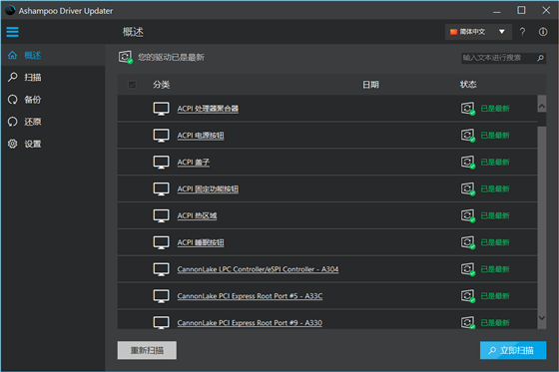Go to the 备份 backup section

(x=53, y=100)
